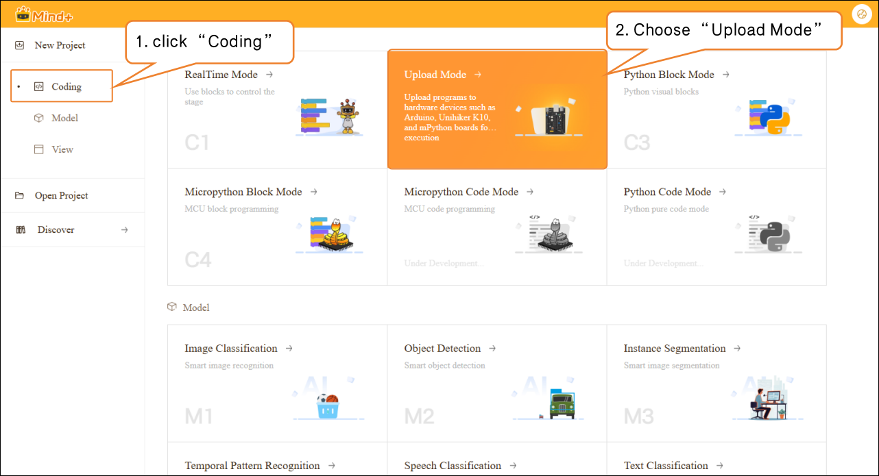Select the Coding menu item
This screenshot has width=879, height=476.
(x=67, y=87)
